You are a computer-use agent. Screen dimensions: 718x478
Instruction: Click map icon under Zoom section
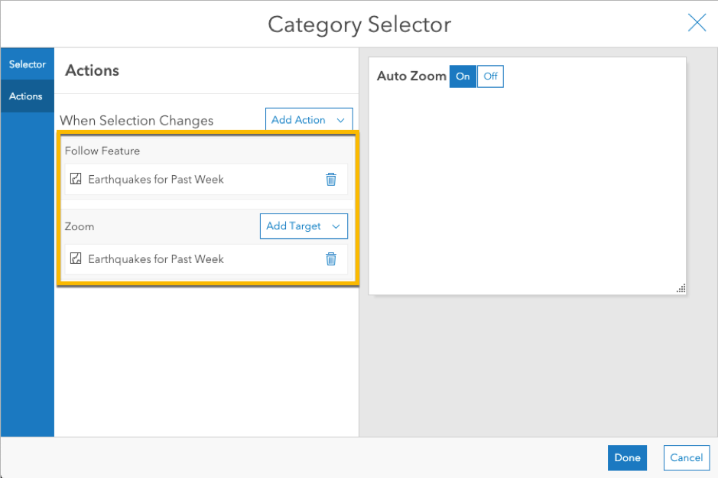point(76,259)
